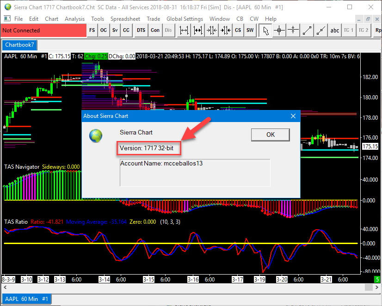382x306 pixels.
Task: Select the AAPL 60 Min #1 chart tab
Action: coord(26,299)
